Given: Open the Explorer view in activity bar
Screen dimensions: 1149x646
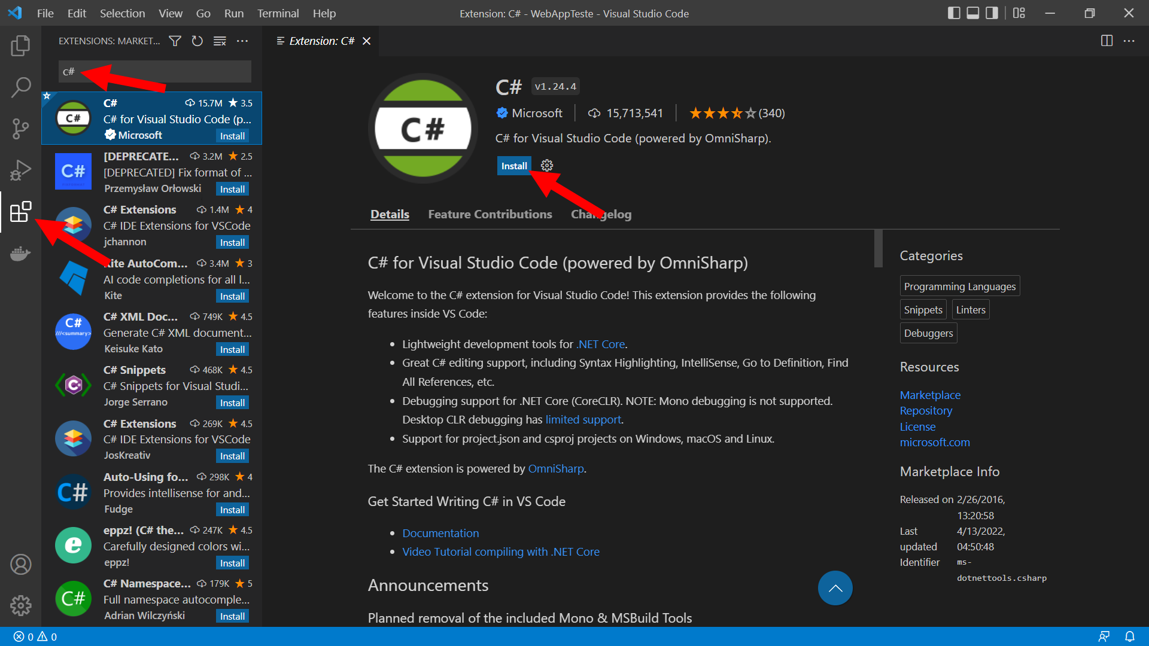Looking at the screenshot, I should (x=20, y=45).
